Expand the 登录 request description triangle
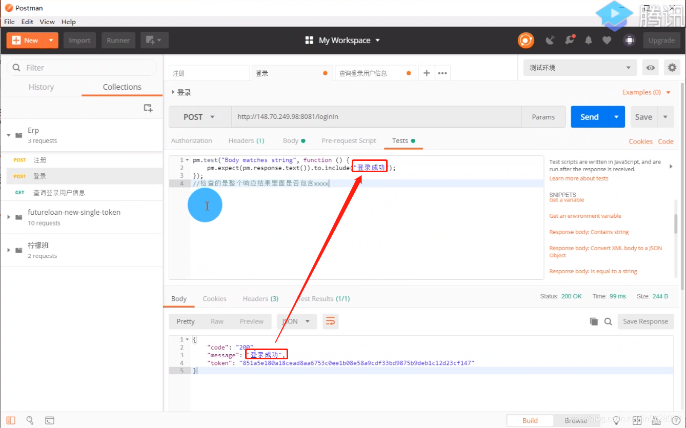 [173, 92]
